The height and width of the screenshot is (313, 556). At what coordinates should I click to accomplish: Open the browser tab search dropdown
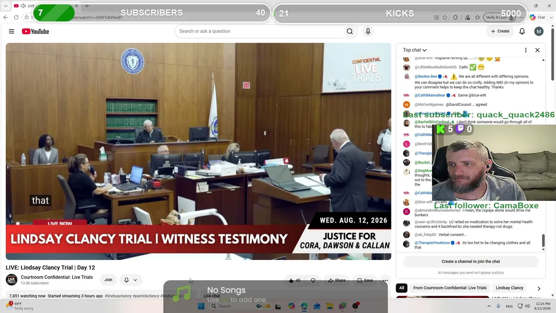tap(6, 6)
